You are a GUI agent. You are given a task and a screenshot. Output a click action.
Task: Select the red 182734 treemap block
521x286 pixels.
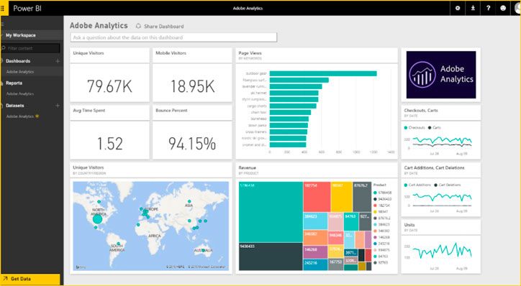click(317, 197)
